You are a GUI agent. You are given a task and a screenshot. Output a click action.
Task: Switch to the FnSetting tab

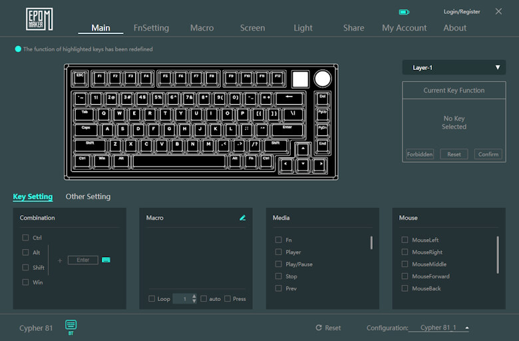point(151,28)
